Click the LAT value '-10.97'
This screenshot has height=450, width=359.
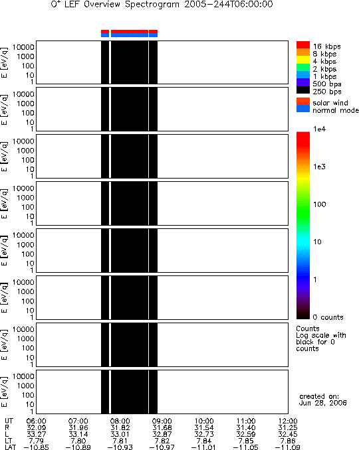coord(162,447)
